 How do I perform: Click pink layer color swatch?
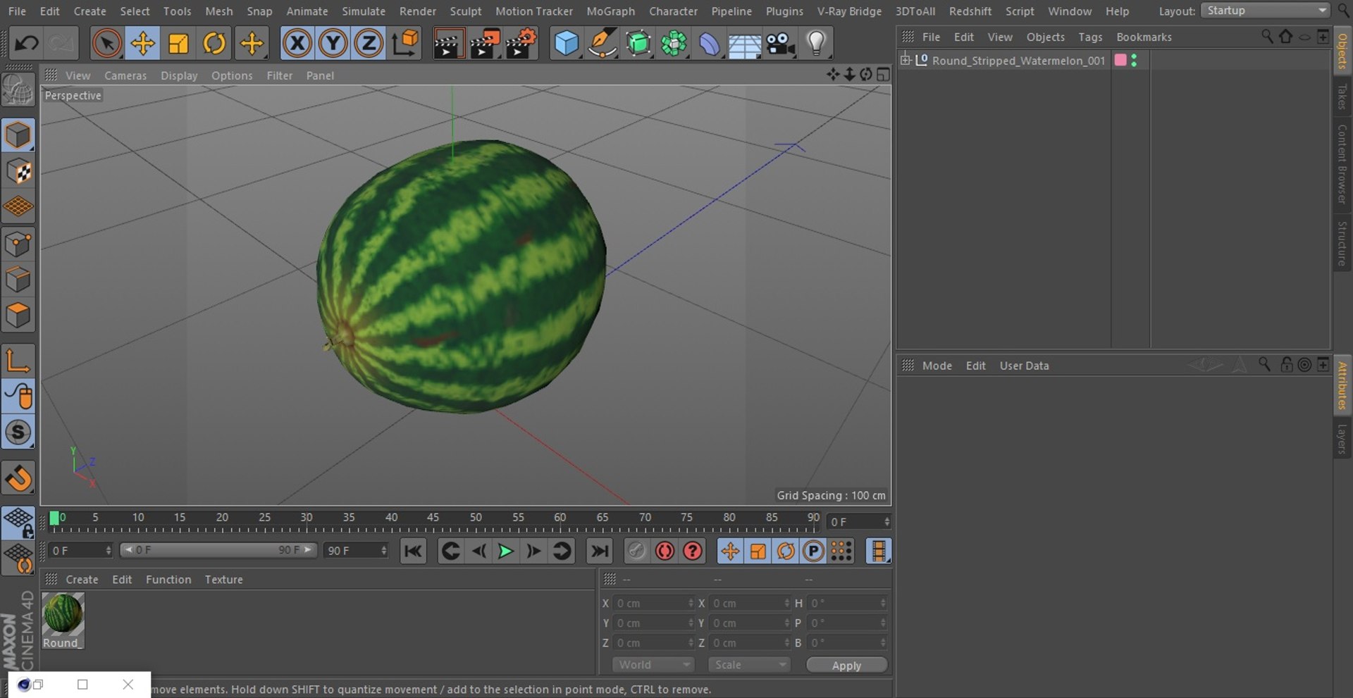click(x=1120, y=60)
